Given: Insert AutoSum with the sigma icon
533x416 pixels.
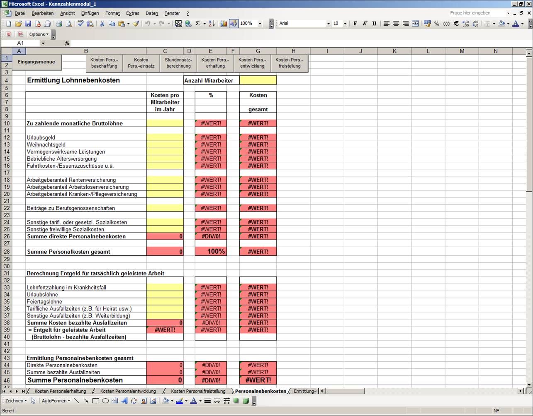Looking at the screenshot, I should [197, 24].
